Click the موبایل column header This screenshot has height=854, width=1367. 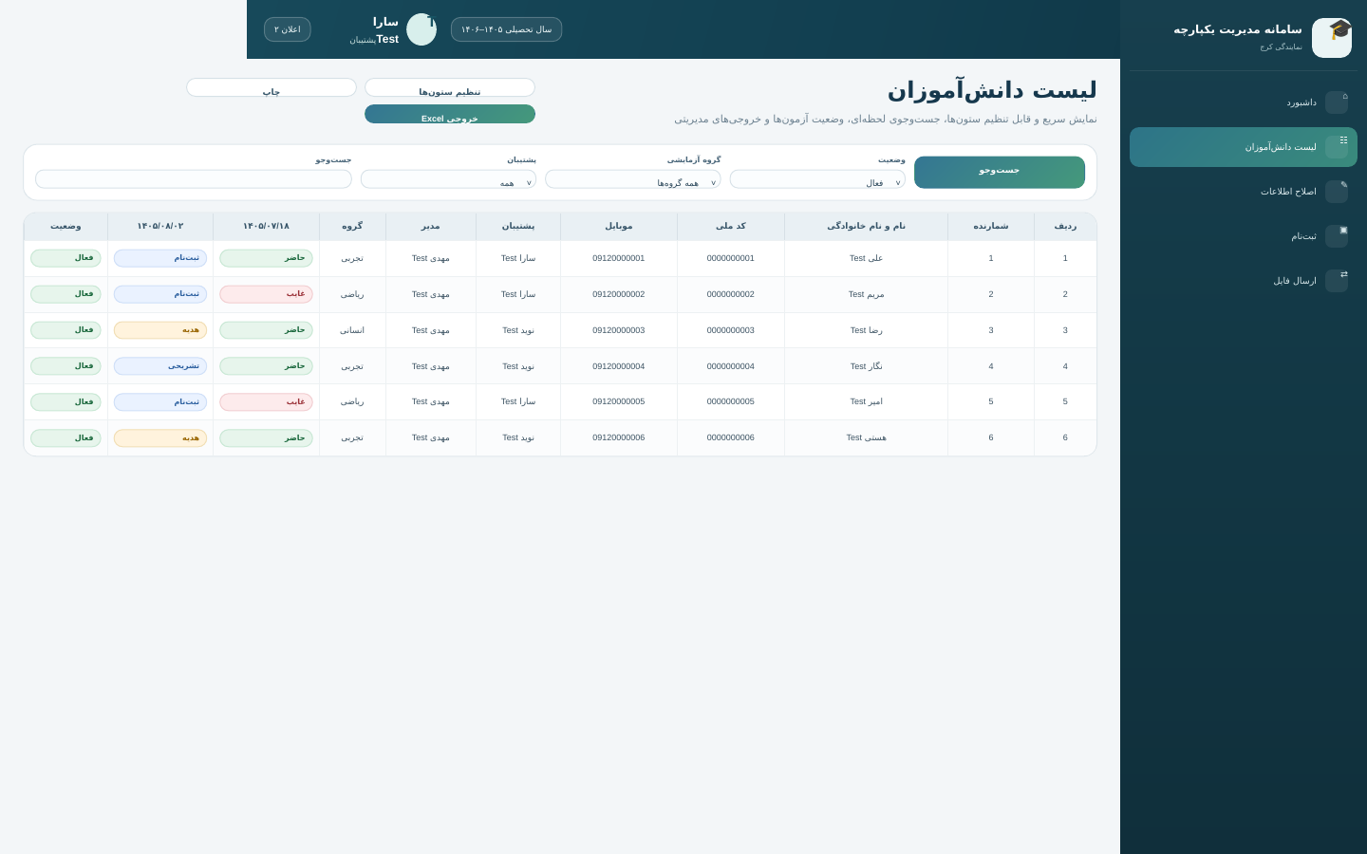[x=619, y=227]
